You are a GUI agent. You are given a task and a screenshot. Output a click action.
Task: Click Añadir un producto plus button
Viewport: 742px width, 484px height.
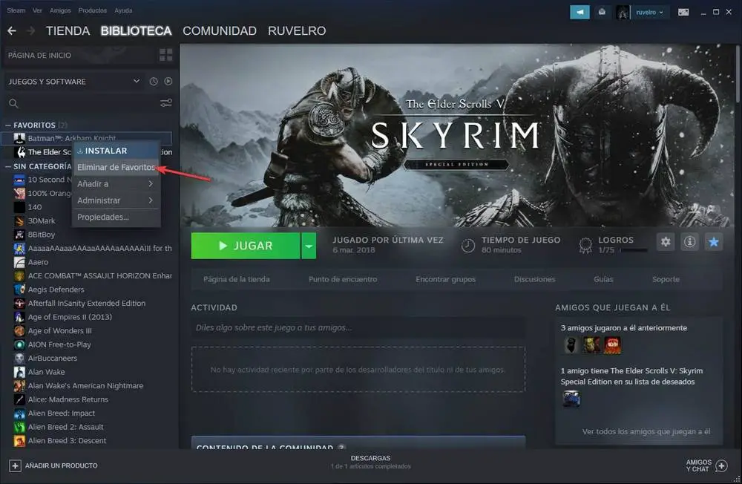(15, 466)
